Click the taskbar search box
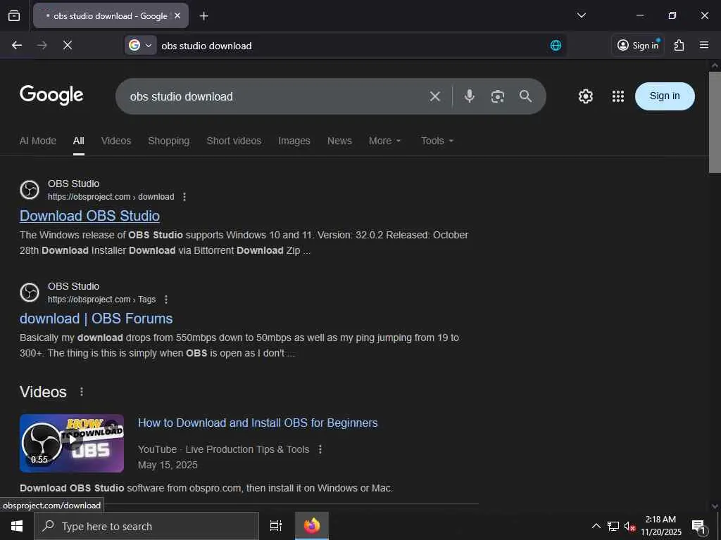Screen dimensions: 721x540 (146, 526)
